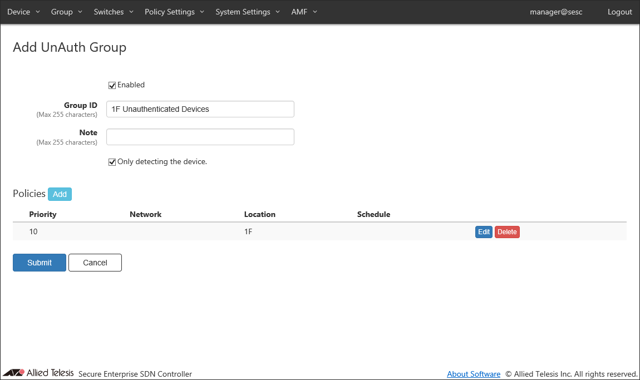The image size is (640, 380).
Task: Select the 1F location cell
Action: click(248, 231)
